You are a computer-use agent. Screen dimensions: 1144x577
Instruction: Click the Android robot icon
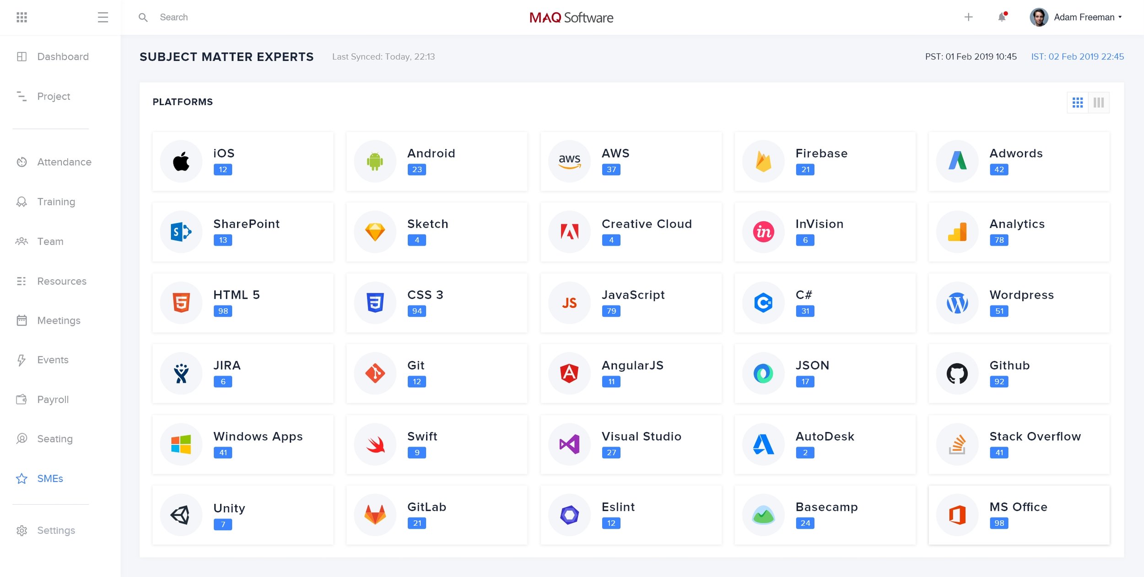(x=375, y=161)
